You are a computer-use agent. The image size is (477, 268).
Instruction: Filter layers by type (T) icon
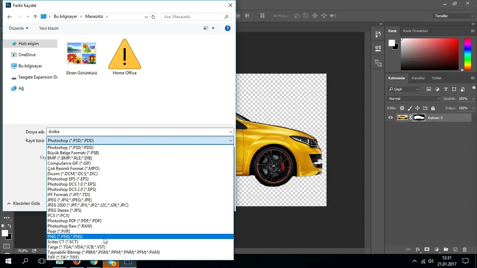pyautogui.click(x=446, y=89)
